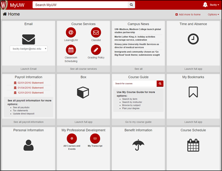Click the red course search button

click(160, 84)
